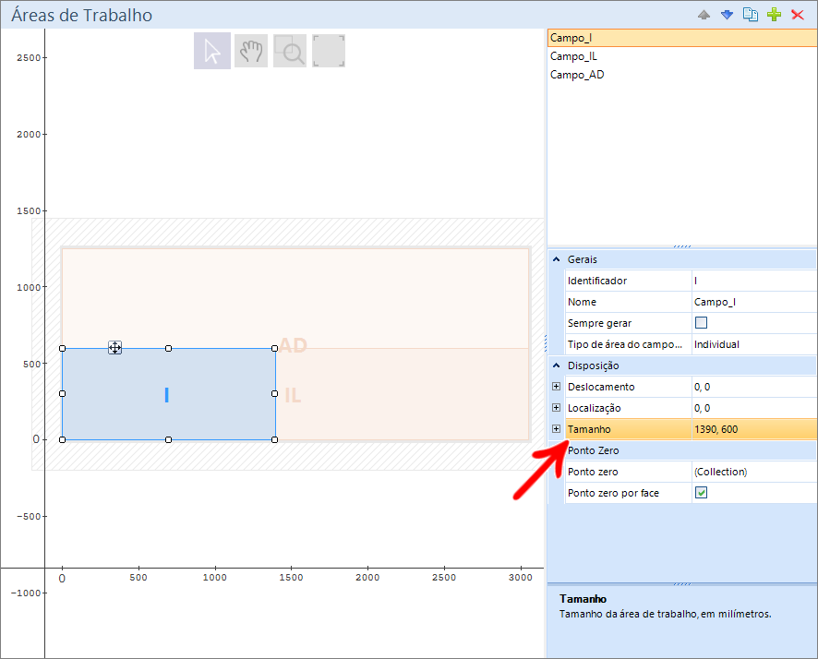
Task: Uncheck Ponto zero por face checkbox
Action: [x=701, y=493]
